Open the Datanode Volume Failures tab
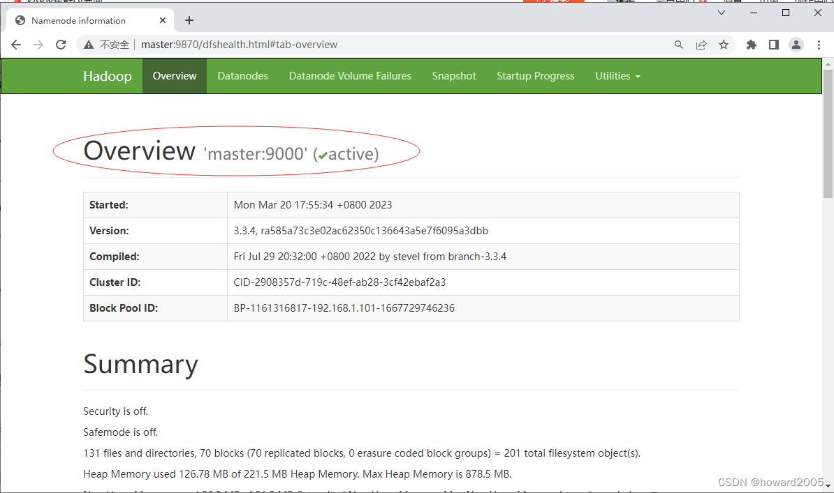This screenshot has height=493, width=834. click(x=350, y=76)
